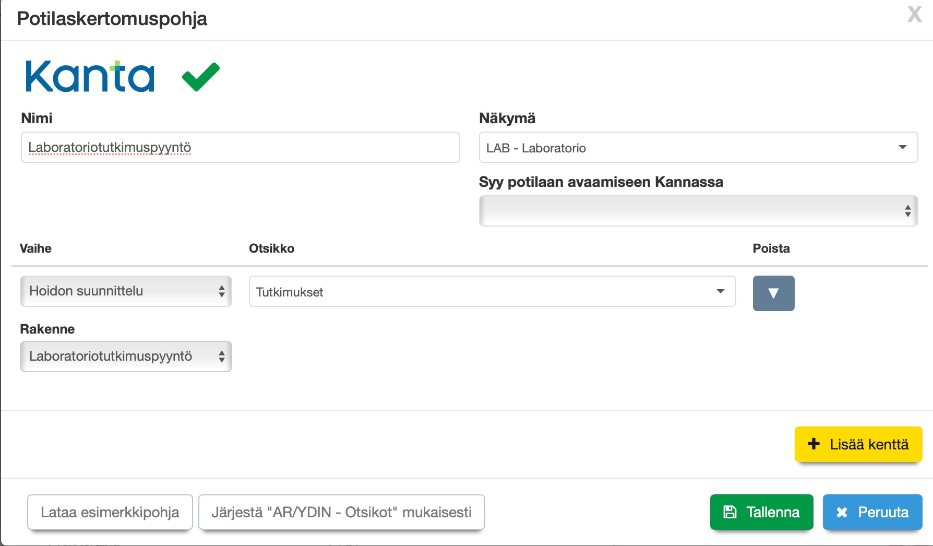
Task: Click the Kanta logo
Action: click(90, 76)
